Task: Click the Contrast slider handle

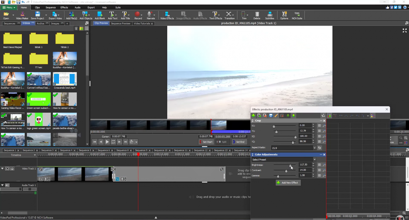Action: tap(286, 171)
